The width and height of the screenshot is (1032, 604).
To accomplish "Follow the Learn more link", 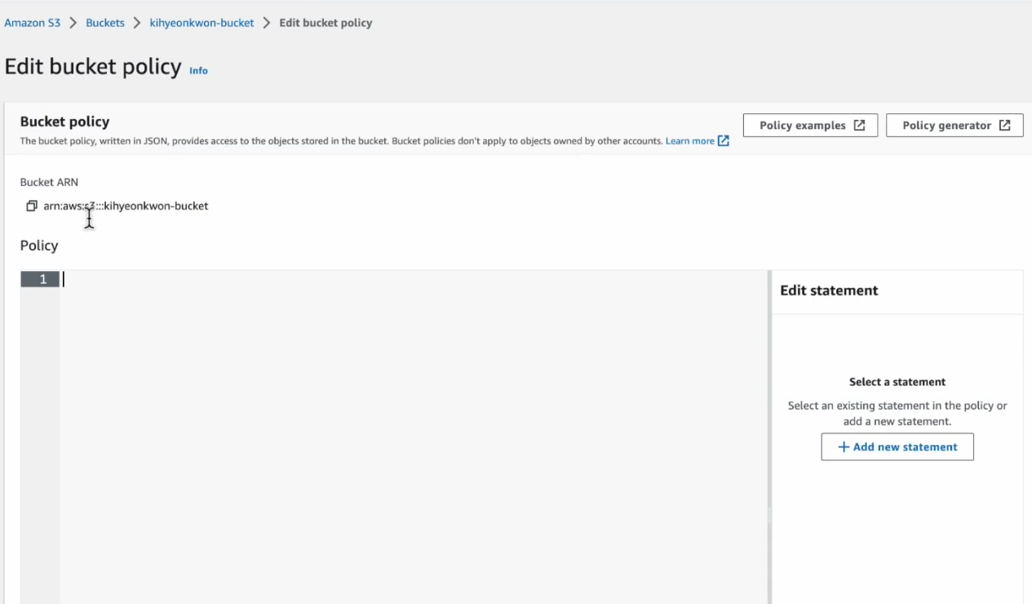I will (x=698, y=141).
